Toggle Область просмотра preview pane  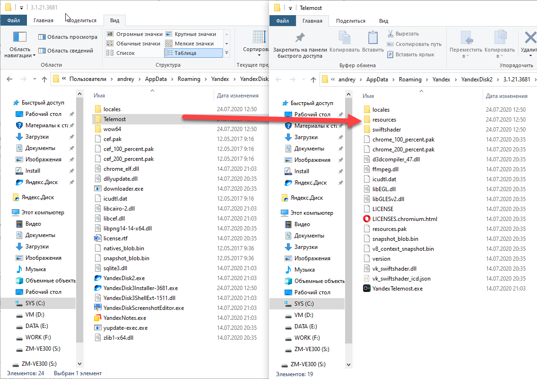pyautogui.click(x=68, y=37)
